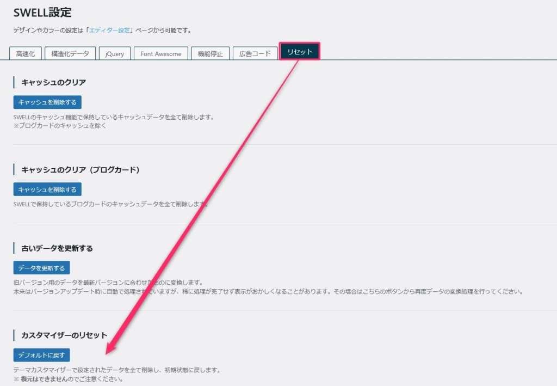Click the カスタマイザーのリセット heading
Screen dimensions: 557x386
tap(64, 335)
